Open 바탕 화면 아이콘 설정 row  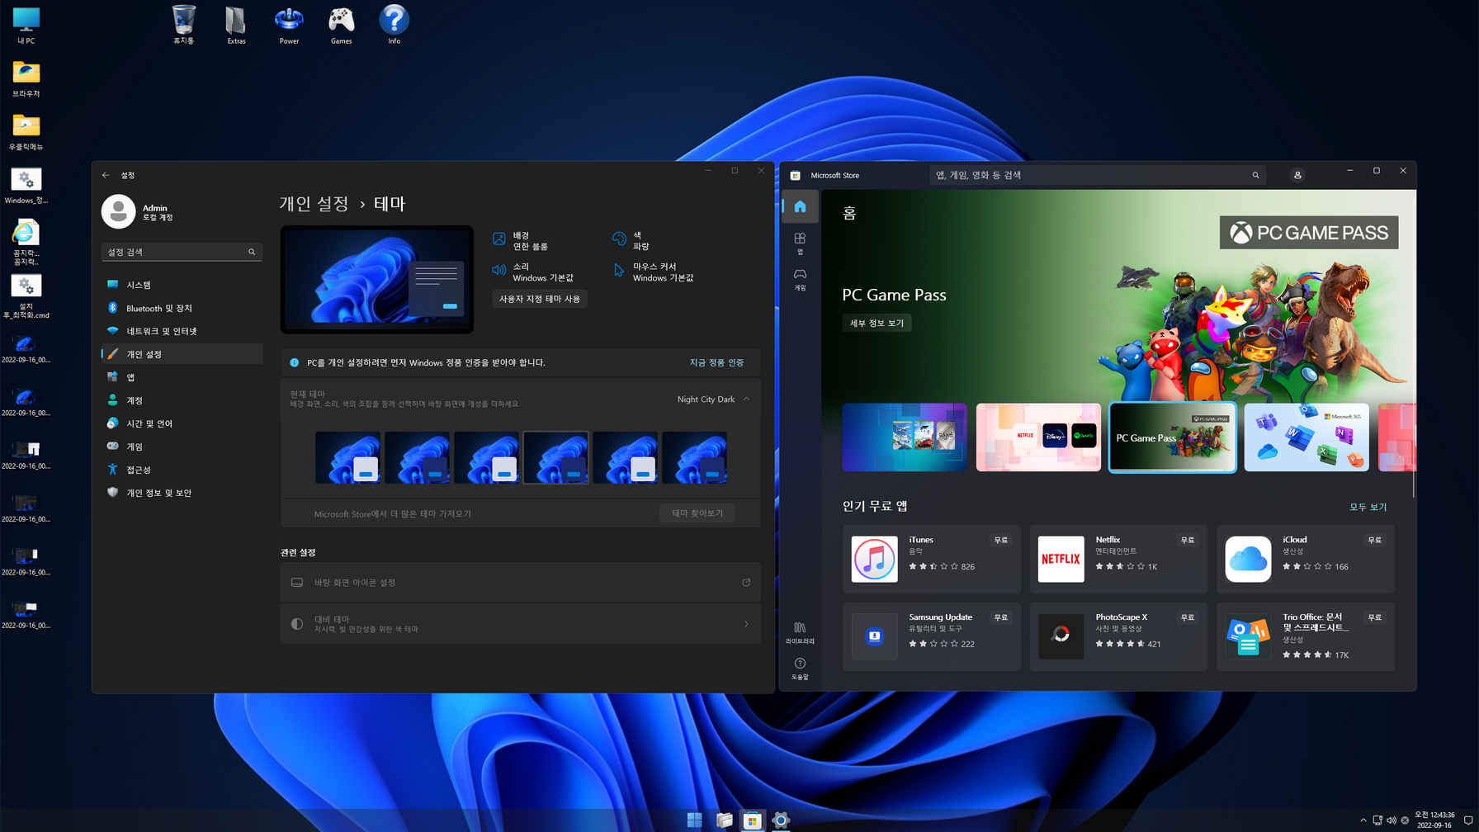click(520, 583)
